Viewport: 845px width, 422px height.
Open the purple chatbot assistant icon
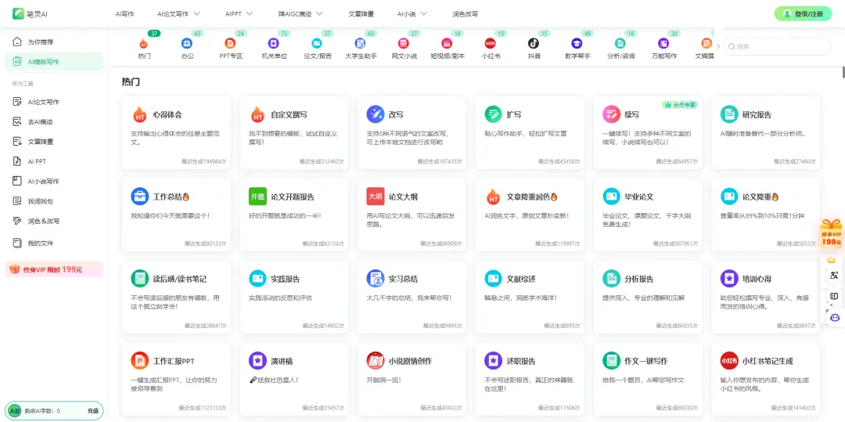[x=835, y=317]
